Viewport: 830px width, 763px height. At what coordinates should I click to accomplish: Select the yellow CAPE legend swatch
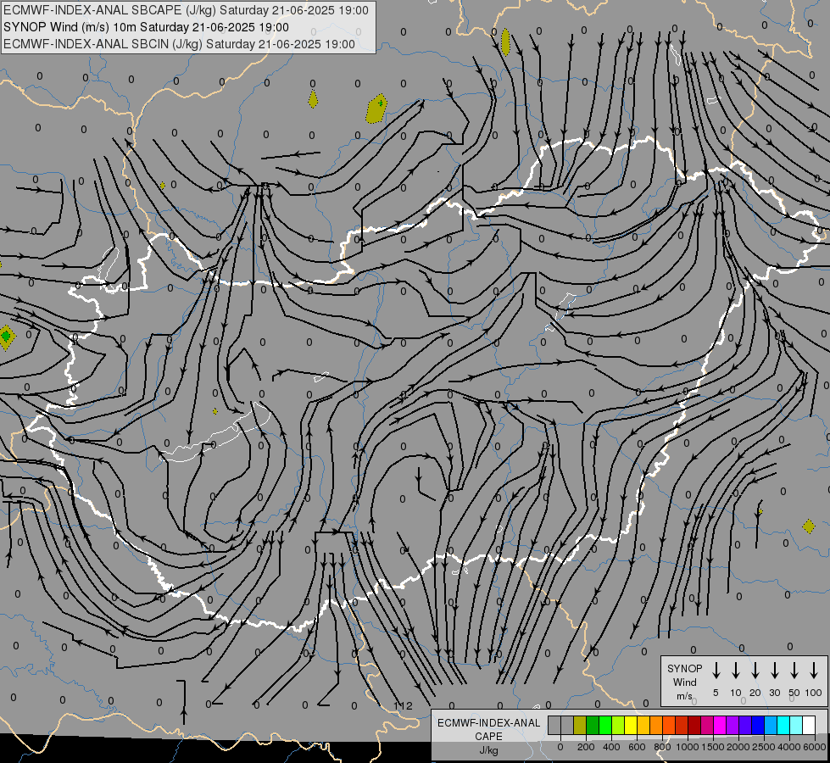pos(631,725)
